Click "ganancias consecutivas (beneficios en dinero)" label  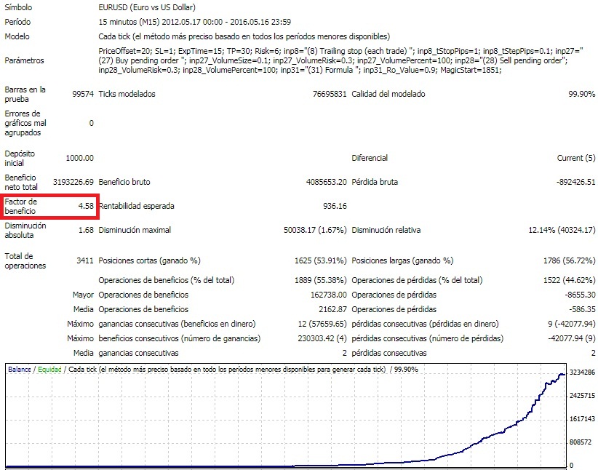tap(177, 324)
